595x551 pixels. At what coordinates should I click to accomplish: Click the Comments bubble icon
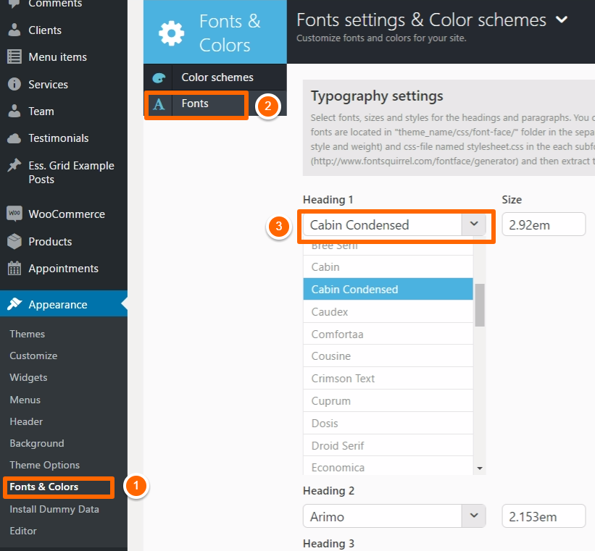(x=14, y=4)
